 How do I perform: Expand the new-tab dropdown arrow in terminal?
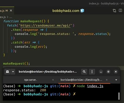pos(13,72)
